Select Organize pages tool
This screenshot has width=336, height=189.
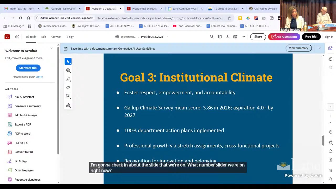(x=24, y=170)
